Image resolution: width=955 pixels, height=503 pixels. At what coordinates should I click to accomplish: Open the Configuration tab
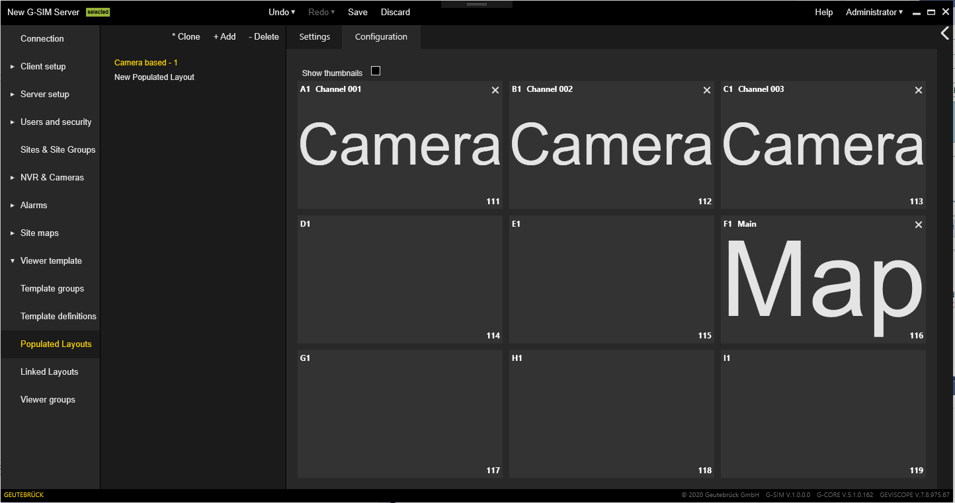(x=381, y=37)
